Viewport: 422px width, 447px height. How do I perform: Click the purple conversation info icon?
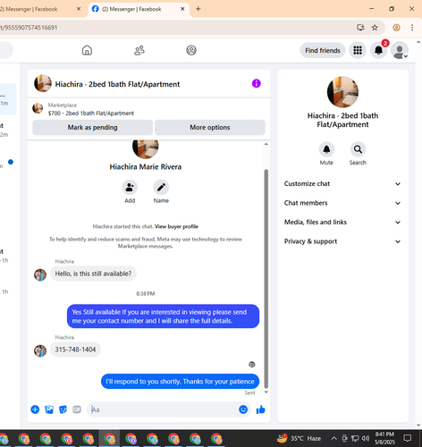[257, 83]
